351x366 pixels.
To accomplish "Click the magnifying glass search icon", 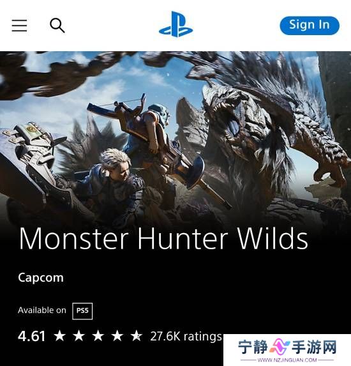I will click(57, 25).
